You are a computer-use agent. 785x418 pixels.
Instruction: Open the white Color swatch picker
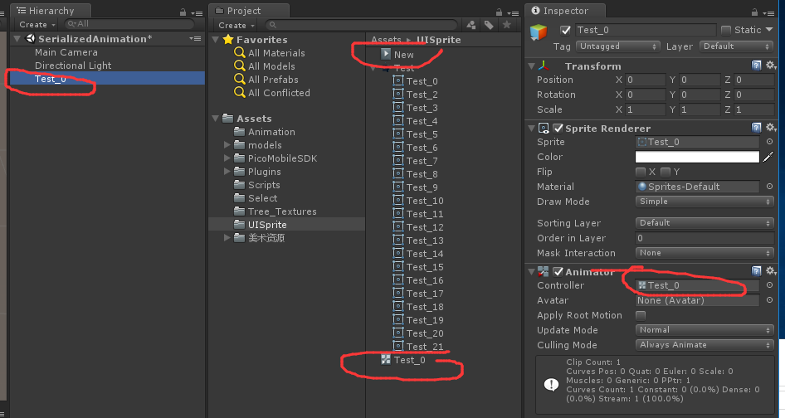tap(697, 157)
